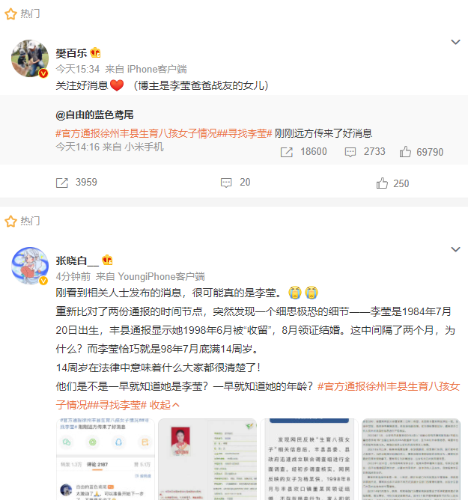The height and width of the screenshot is (500, 468).
Task: Click the crown badge beside 张晓白__
Action: coord(107,260)
